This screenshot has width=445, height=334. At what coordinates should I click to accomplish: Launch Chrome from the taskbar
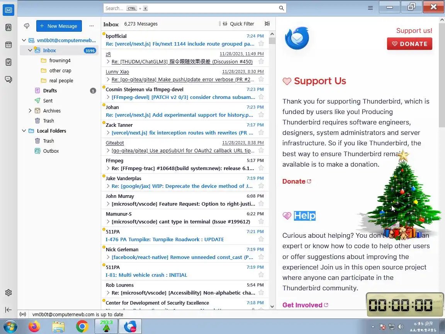point(82,327)
